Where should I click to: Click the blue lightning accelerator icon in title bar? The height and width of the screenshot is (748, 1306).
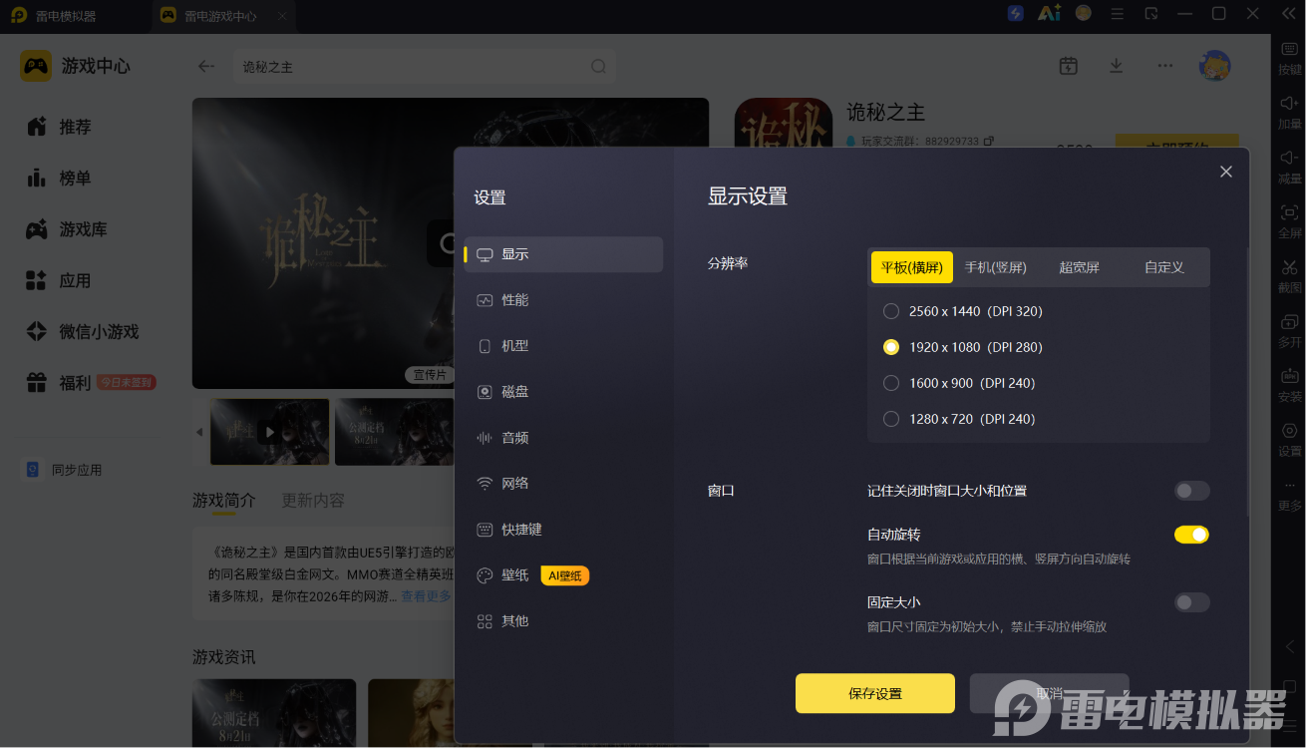tap(1015, 14)
